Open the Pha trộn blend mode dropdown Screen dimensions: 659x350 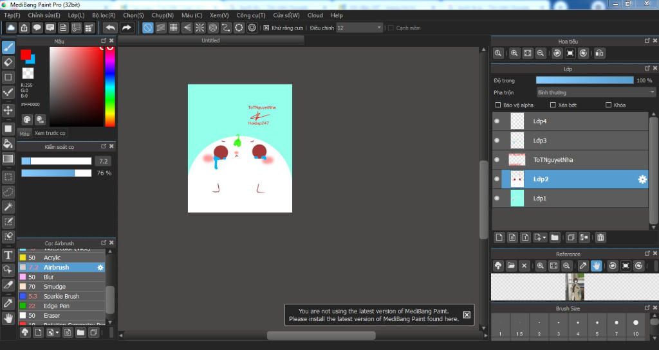pos(595,92)
